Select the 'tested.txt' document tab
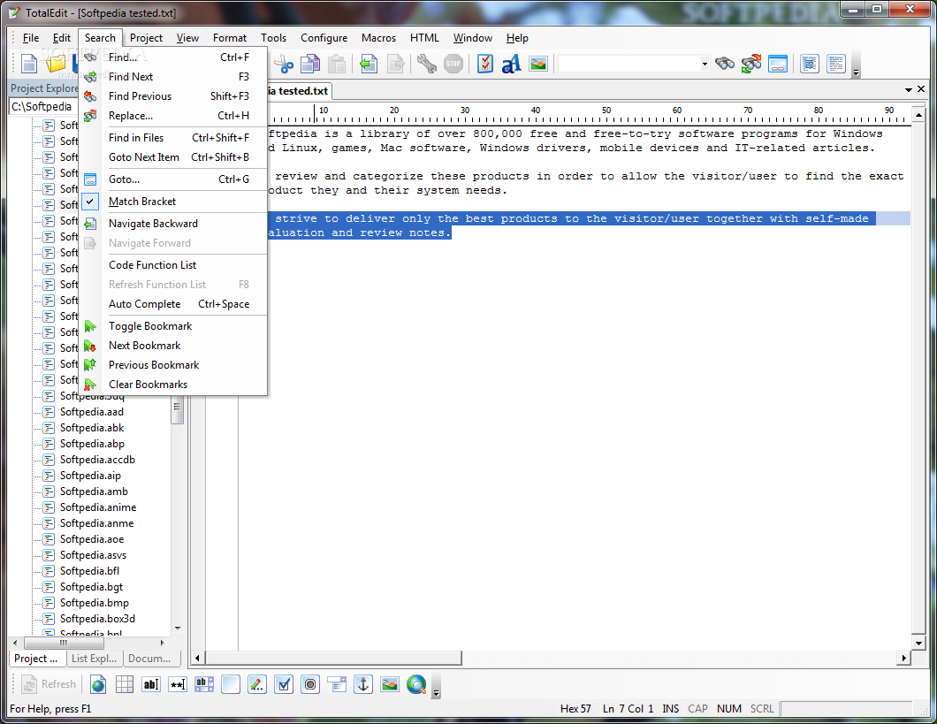Screen dimensions: 937x724 (x=298, y=91)
